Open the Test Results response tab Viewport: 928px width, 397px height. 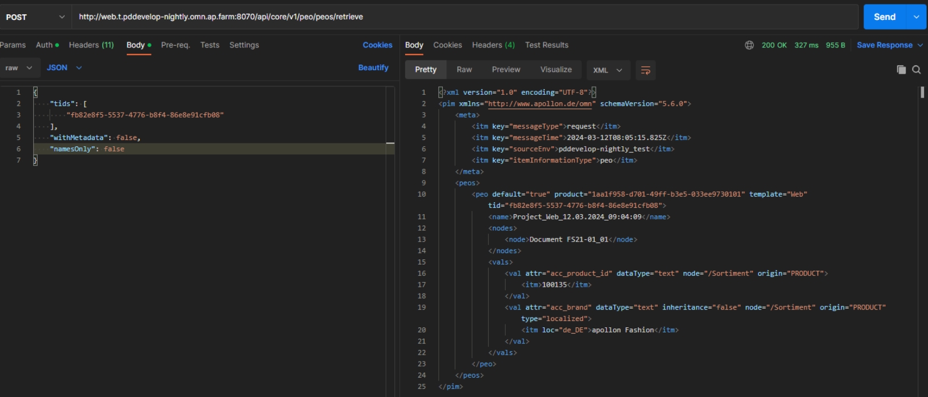pos(546,45)
